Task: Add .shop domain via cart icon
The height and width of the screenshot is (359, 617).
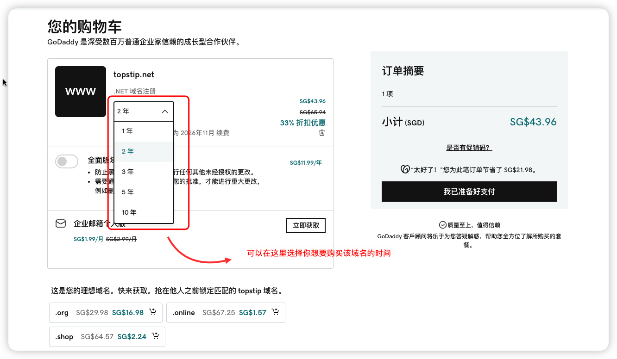Action: [156, 336]
